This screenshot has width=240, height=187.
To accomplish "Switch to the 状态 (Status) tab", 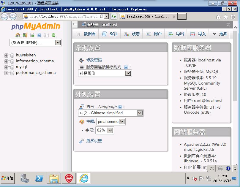I will tap(132, 34).
